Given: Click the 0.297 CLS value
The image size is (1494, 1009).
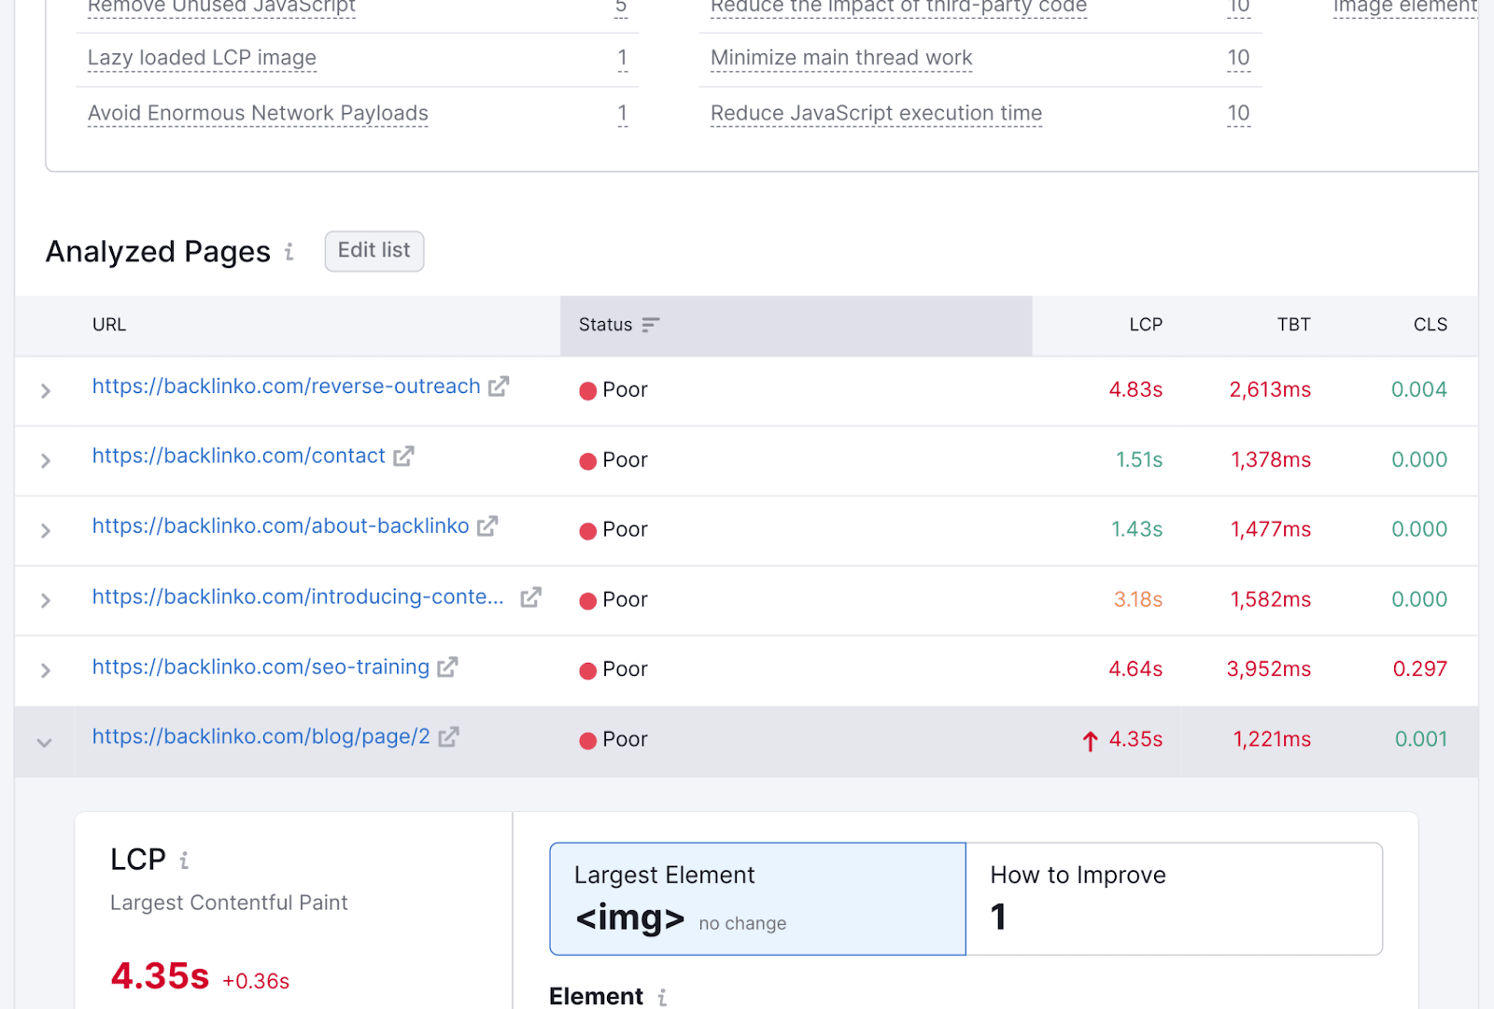Looking at the screenshot, I should (x=1419, y=669).
